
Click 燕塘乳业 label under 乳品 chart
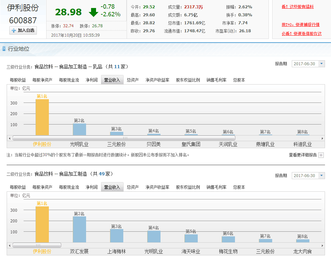[265, 144]
